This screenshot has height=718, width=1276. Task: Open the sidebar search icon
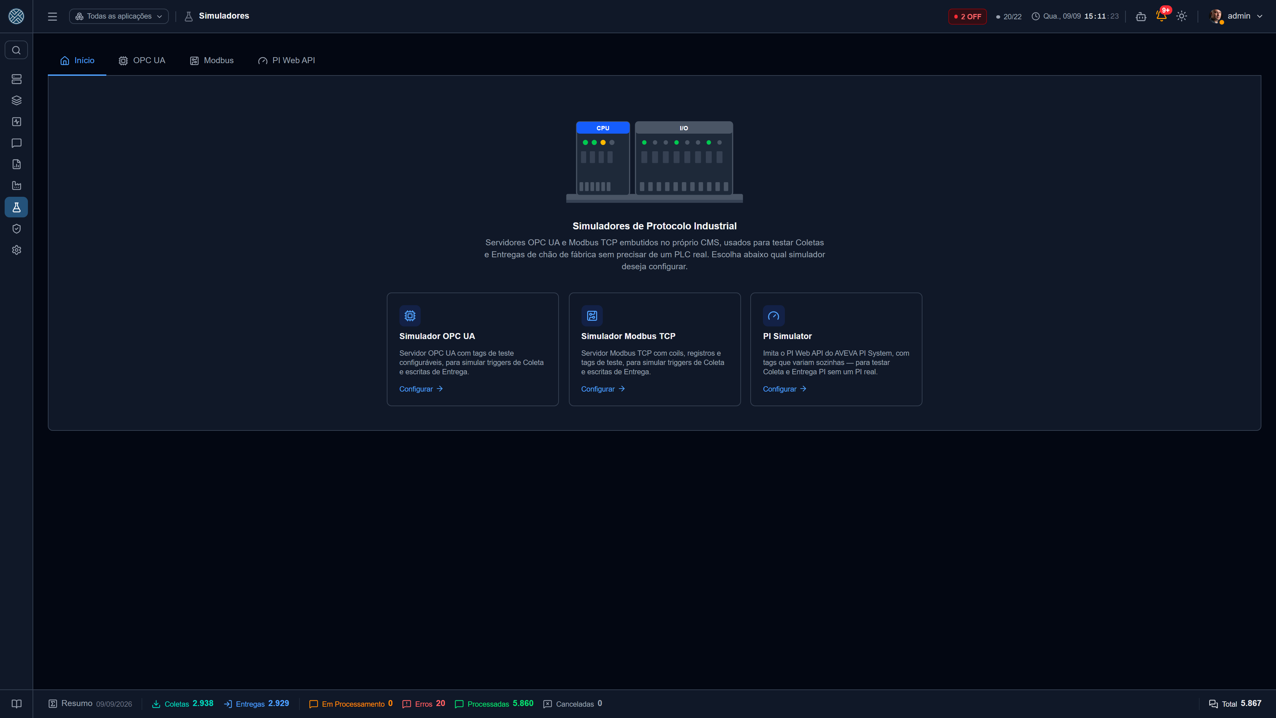tap(16, 50)
